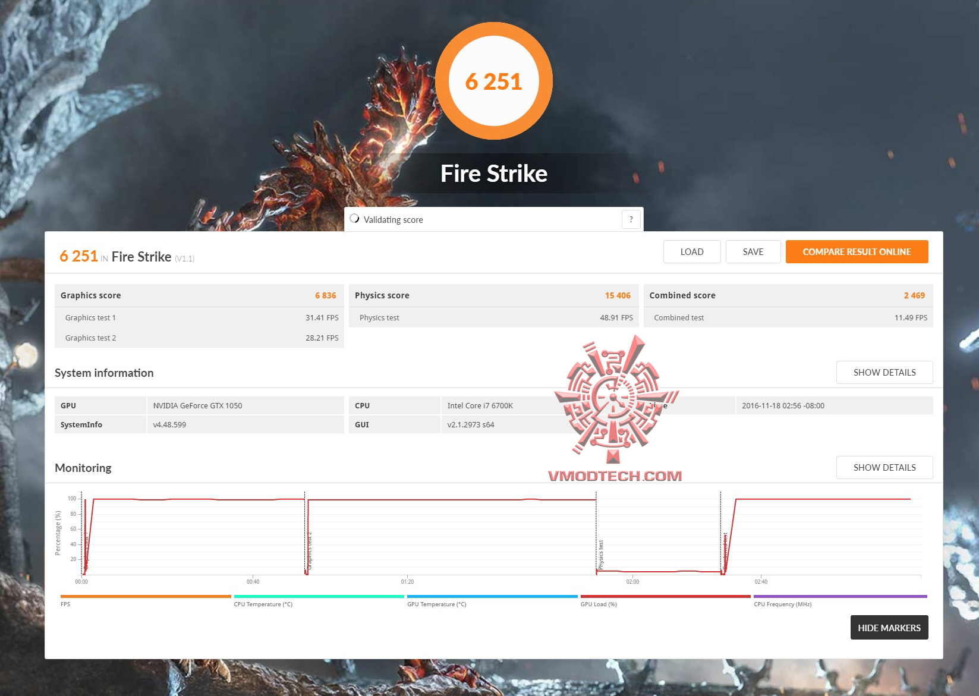979x696 pixels.
Task: Click the version label (V1.1)
Action: (x=184, y=259)
